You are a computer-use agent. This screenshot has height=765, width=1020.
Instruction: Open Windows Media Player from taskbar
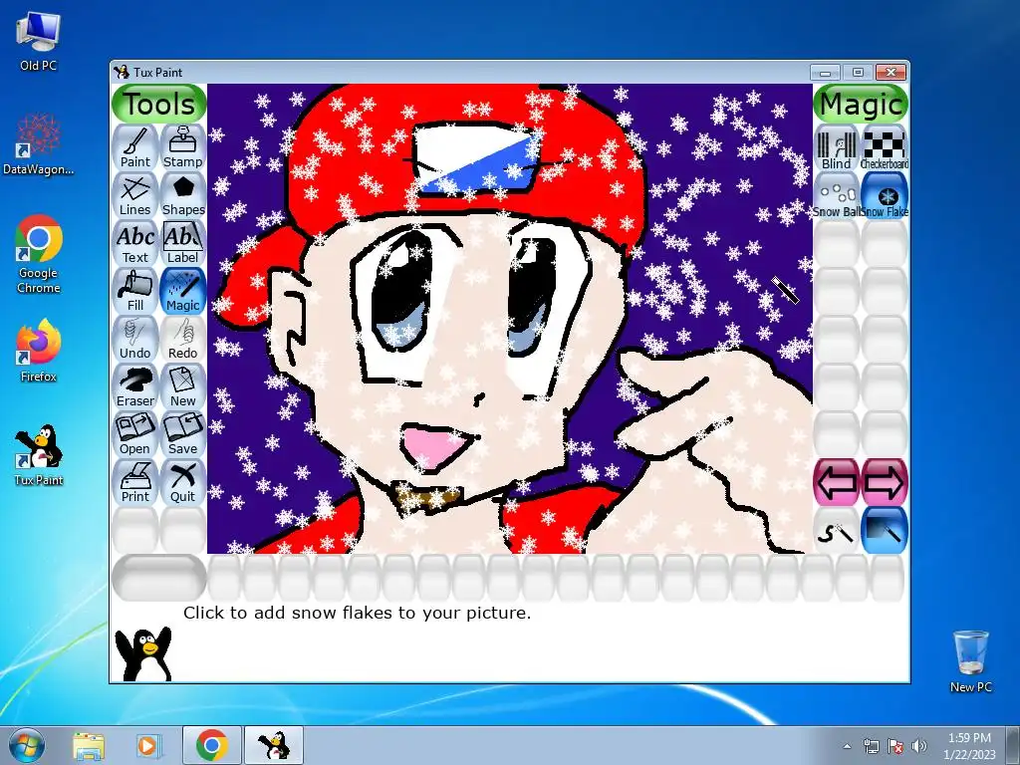point(147,745)
